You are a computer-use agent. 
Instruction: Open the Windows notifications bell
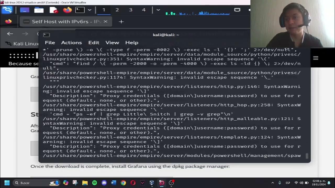click(x=329, y=183)
